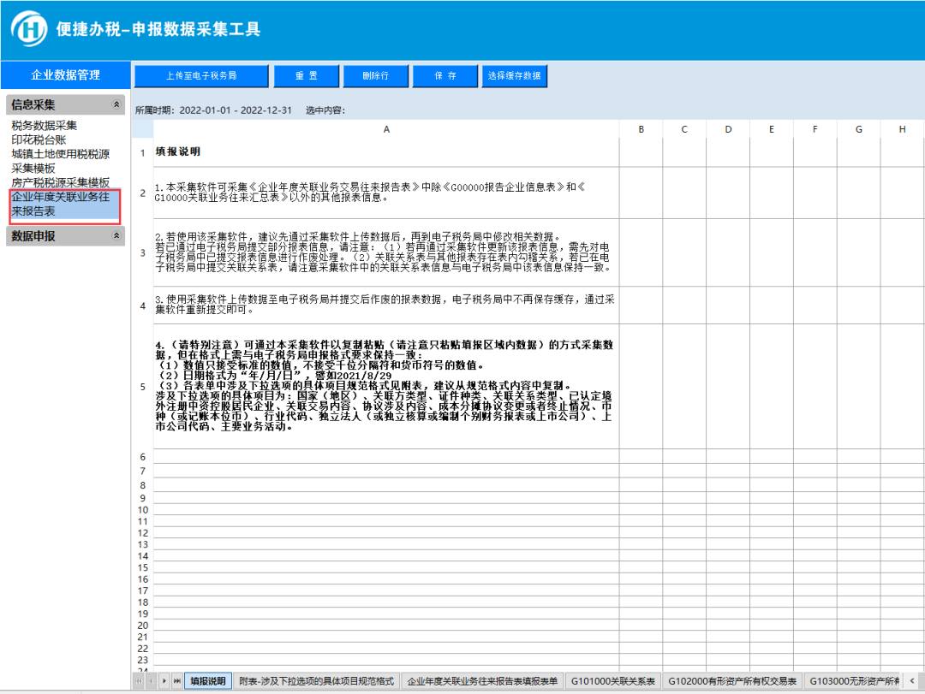Click the 选中内容 label

point(325,110)
